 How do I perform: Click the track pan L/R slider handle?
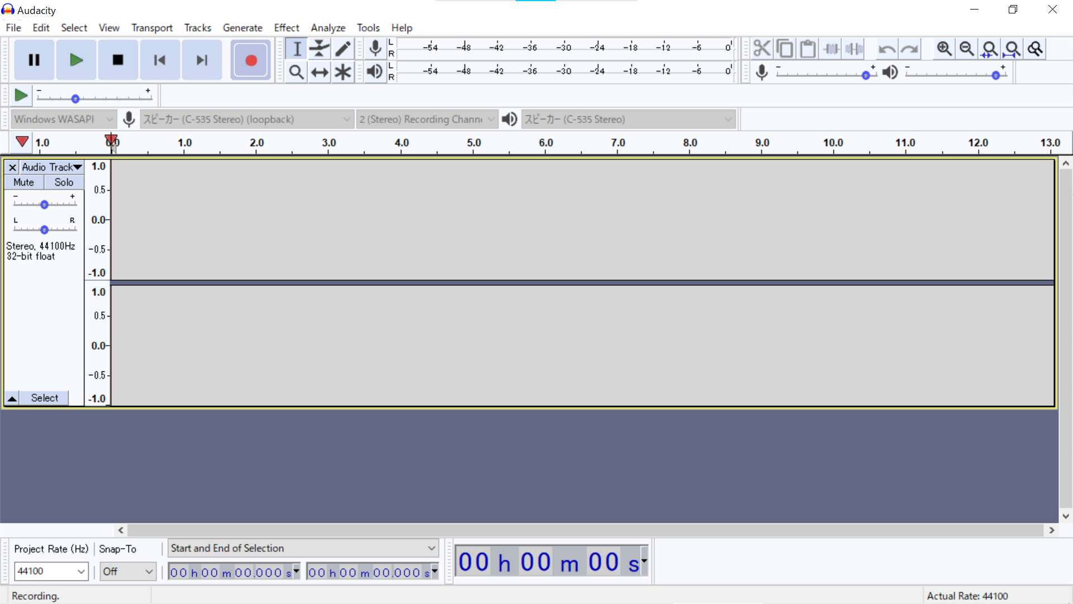click(44, 230)
